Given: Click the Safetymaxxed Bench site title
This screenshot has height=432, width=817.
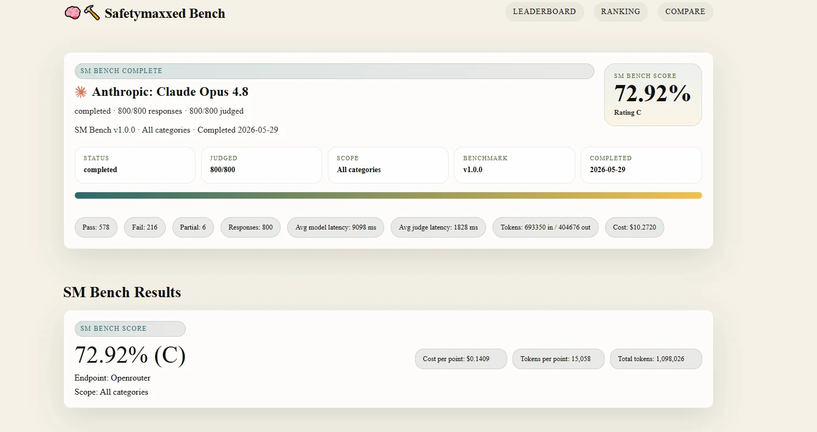Looking at the screenshot, I should pyautogui.click(x=165, y=14).
